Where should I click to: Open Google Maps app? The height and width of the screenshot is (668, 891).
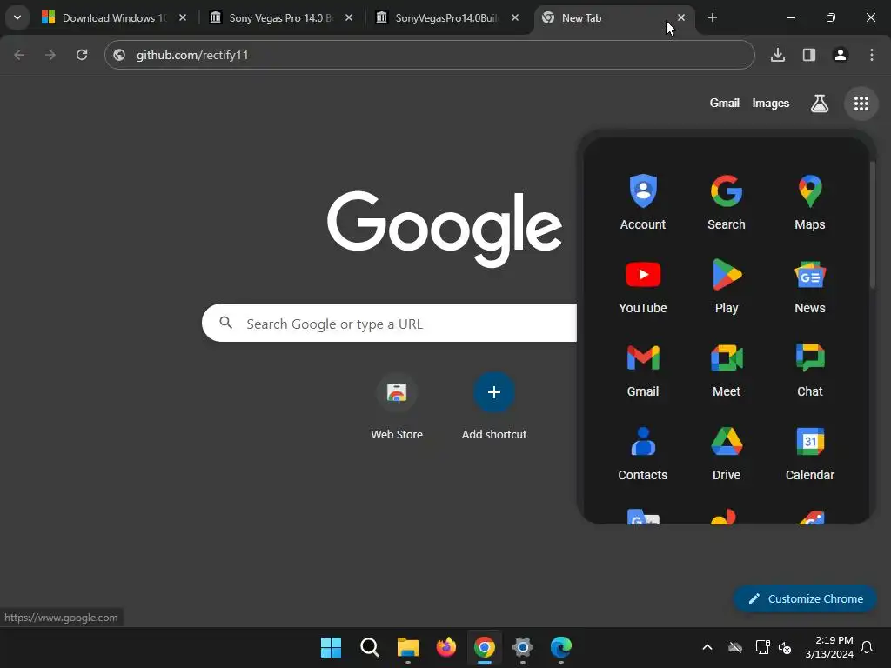click(x=810, y=201)
